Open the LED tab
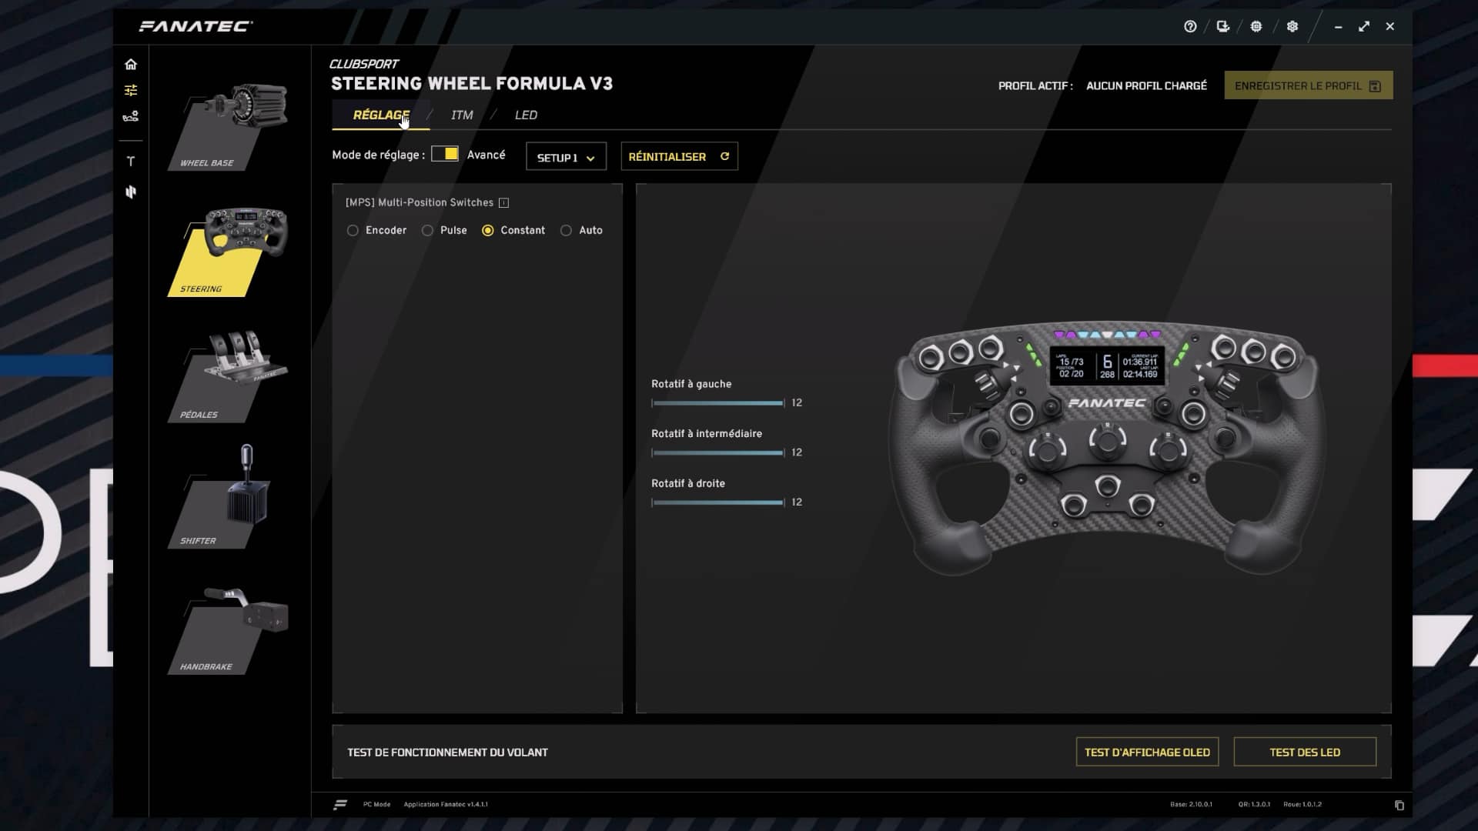 pyautogui.click(x=527, y=115)
